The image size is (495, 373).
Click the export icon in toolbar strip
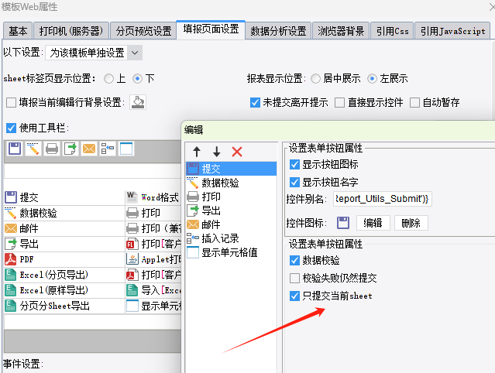(70, 149)
